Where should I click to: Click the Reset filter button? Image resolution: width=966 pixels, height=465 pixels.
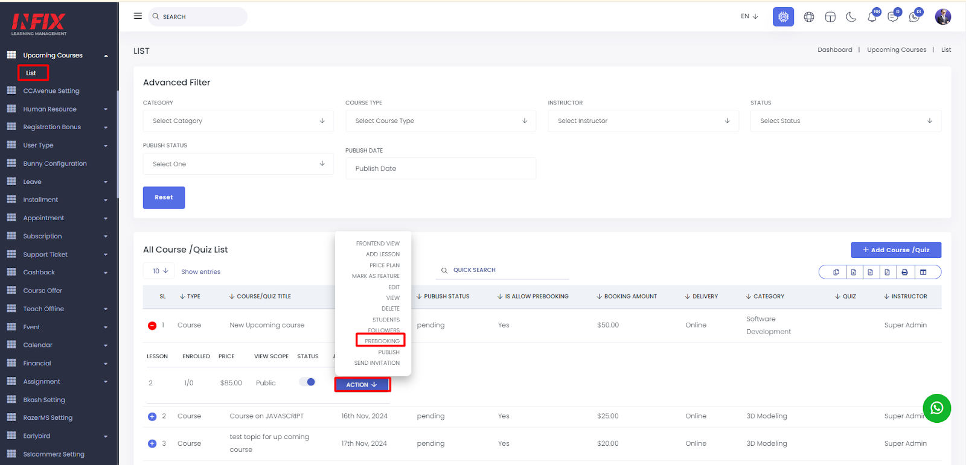pos(164,197)
